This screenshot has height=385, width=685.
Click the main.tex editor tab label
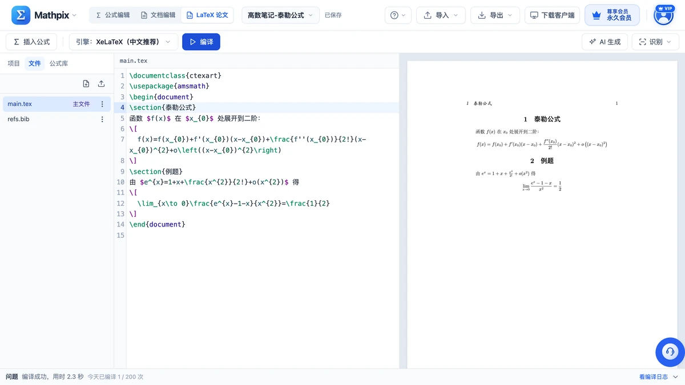[x=134, y=60]
